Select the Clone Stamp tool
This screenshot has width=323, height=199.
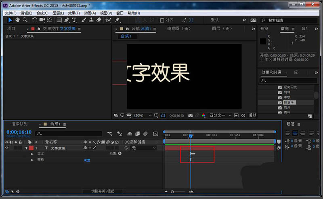coord(91,20)
